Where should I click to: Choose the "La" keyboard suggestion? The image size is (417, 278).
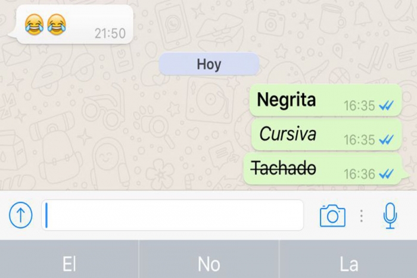click(348, 264)
